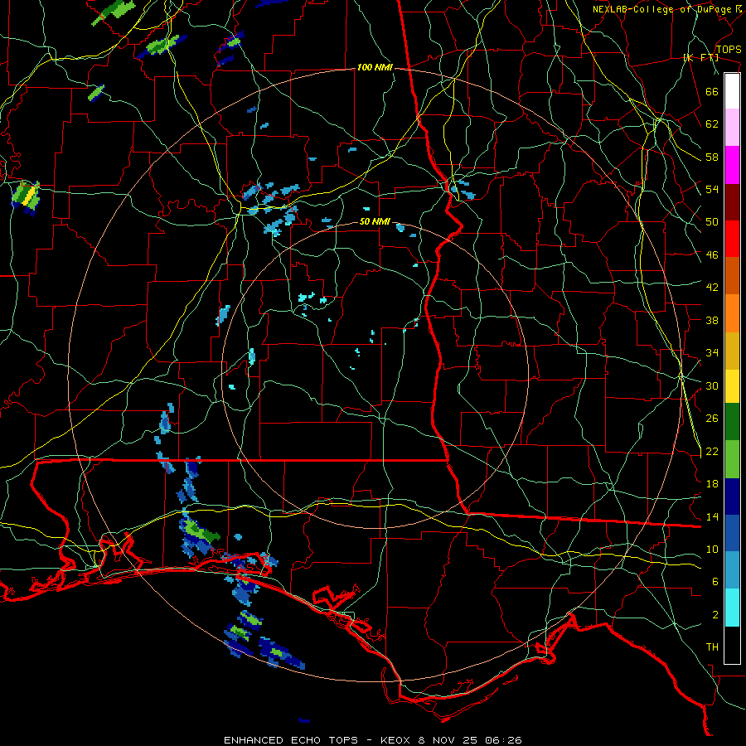The width and height of the screenshot is (746, 746).
Task: Click the 6 legend value
Action: [x=715, y=582]
